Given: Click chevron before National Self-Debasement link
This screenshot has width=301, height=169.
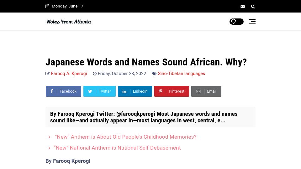Looking at the screenshot, I should coord(50,148).
